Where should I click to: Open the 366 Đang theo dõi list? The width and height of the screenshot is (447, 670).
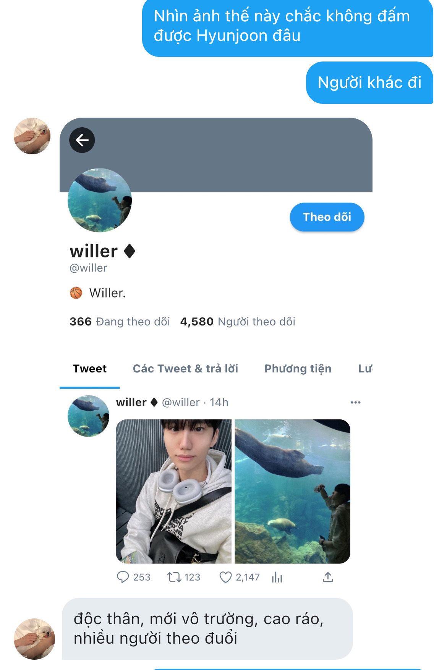(x=120, y=322)
